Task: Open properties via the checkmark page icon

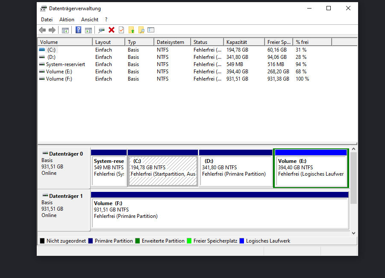Action: click(121, 30)
